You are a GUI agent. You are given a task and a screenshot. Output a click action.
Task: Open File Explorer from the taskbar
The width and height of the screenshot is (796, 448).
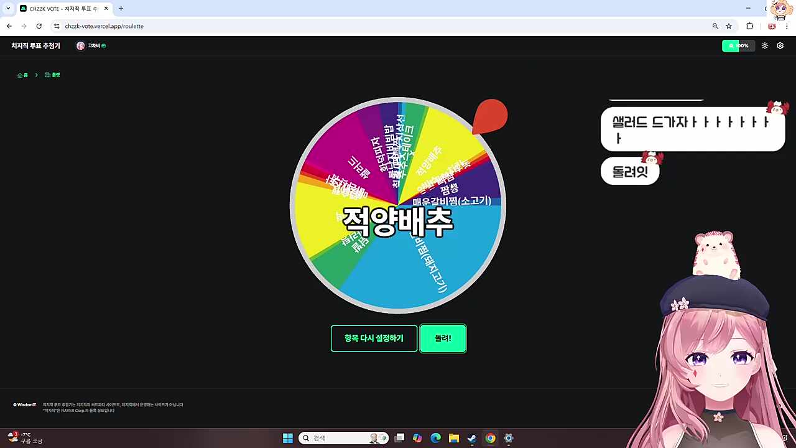coord(454,438)
